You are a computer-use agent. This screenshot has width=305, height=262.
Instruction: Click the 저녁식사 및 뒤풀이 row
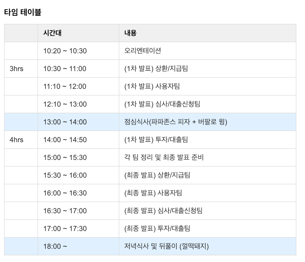pyautogui.click(x=150, y=246)
